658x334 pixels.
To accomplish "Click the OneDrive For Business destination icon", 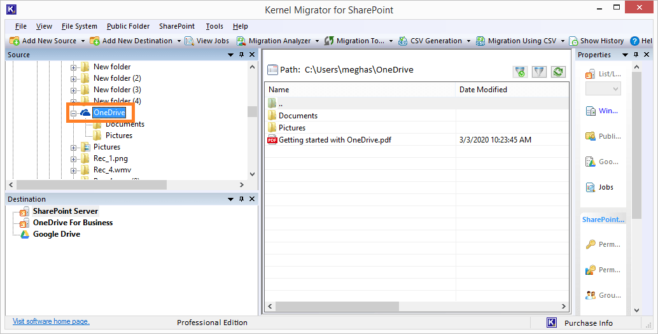I will click(x=25, y=223).
